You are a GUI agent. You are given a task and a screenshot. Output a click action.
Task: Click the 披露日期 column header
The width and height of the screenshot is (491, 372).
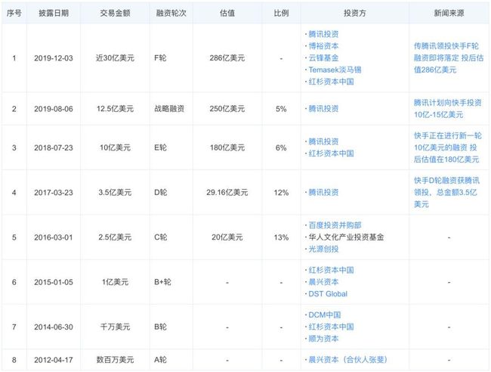54,13
